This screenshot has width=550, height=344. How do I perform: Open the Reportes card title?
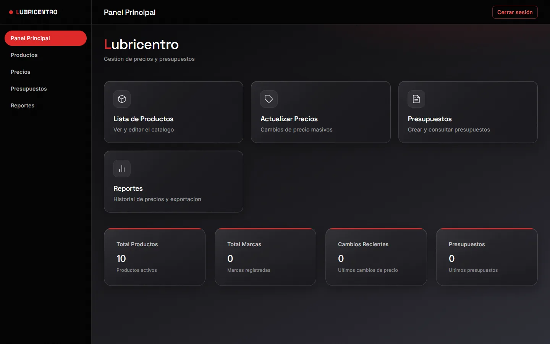(128, 188)
